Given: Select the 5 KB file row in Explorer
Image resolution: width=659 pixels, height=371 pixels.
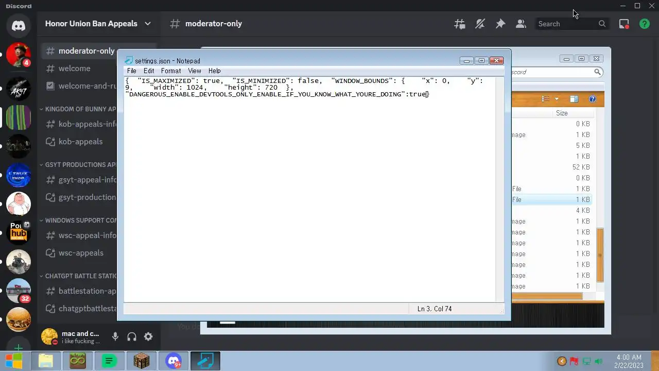Looking at the screenshot, I should click(x=552, y=145).
